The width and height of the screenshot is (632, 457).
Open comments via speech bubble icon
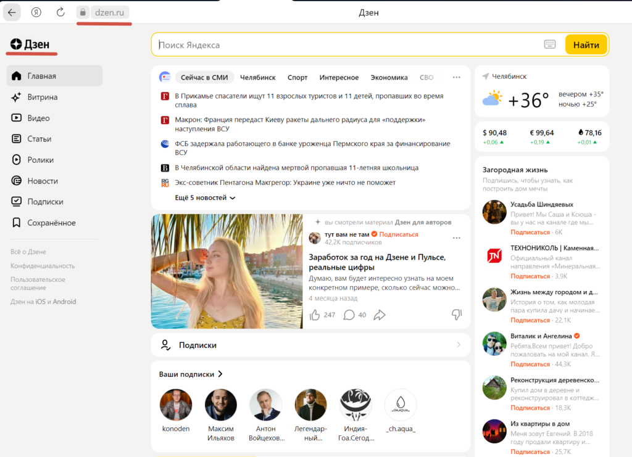pyautogui.click(x=349, y=315)
